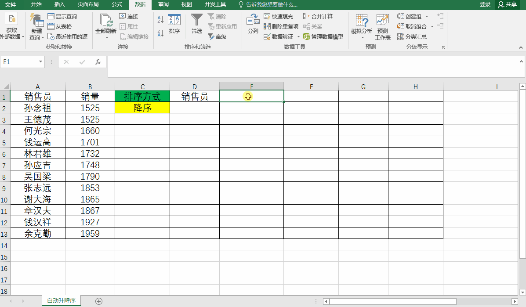The height and width of the screenshot is (307, 526).
Task: Add a new sheet with the plus button
Action: click(98, 301)
